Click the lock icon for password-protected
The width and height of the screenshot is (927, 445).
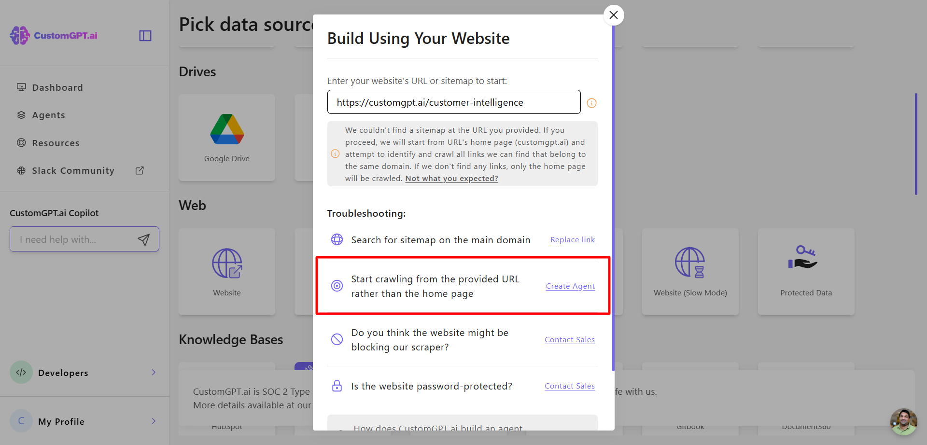(x=337, y=386)
